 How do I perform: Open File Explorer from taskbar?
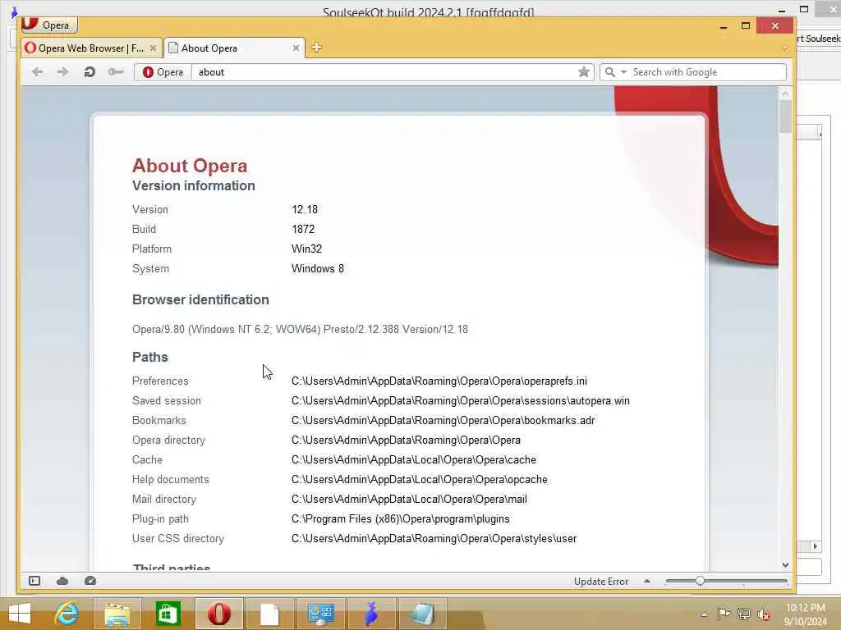(117, 614)
